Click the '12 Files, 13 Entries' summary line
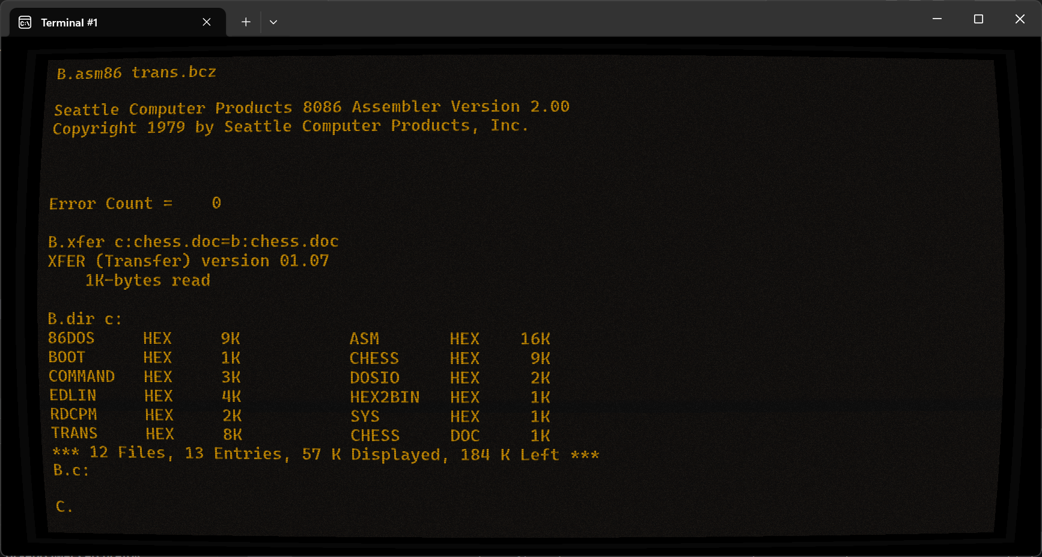This screenshot has width=1042, height=557. (x=326, y=454)
